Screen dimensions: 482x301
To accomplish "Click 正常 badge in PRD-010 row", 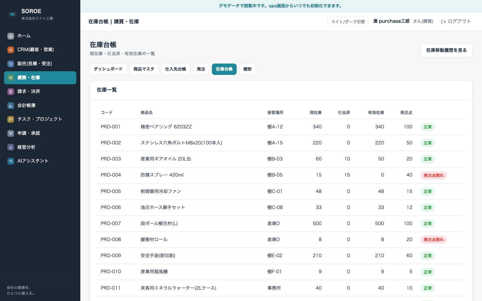I will pos(428,272).
